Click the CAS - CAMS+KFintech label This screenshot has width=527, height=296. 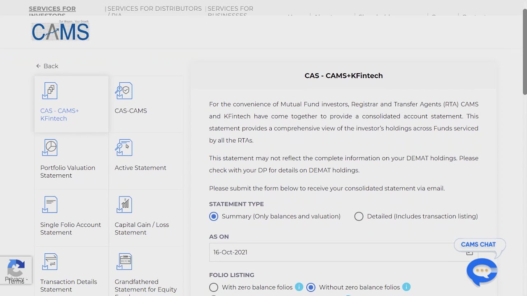point(59,115)
